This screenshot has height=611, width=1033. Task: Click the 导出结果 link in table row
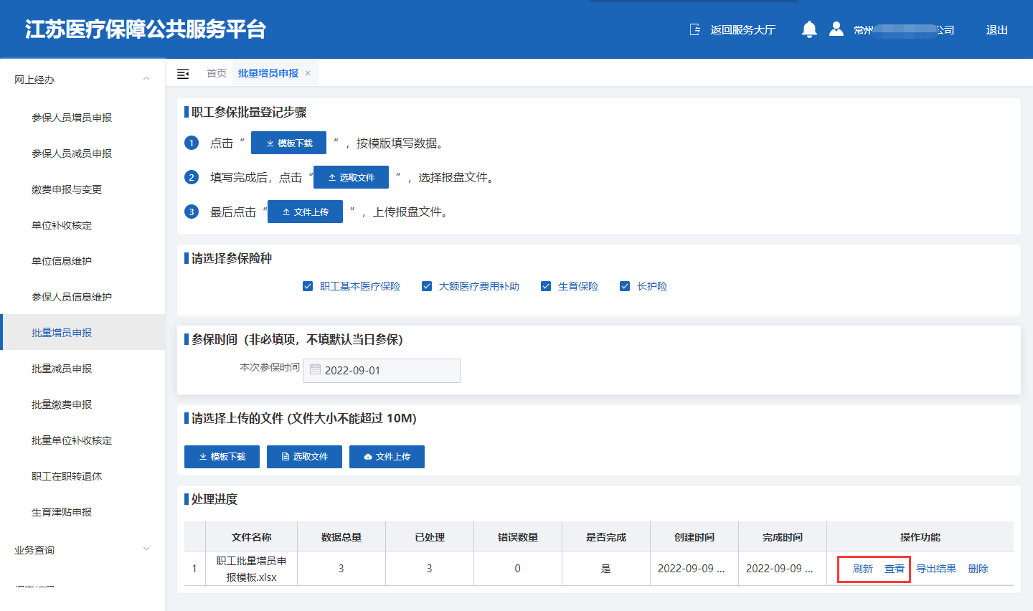point(936,569)
